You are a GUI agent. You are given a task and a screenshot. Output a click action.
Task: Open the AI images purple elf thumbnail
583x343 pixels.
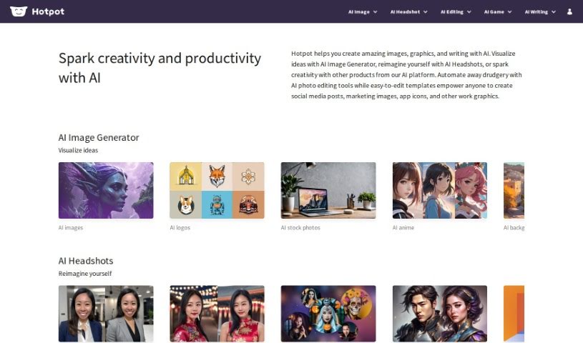coord(106,190)
